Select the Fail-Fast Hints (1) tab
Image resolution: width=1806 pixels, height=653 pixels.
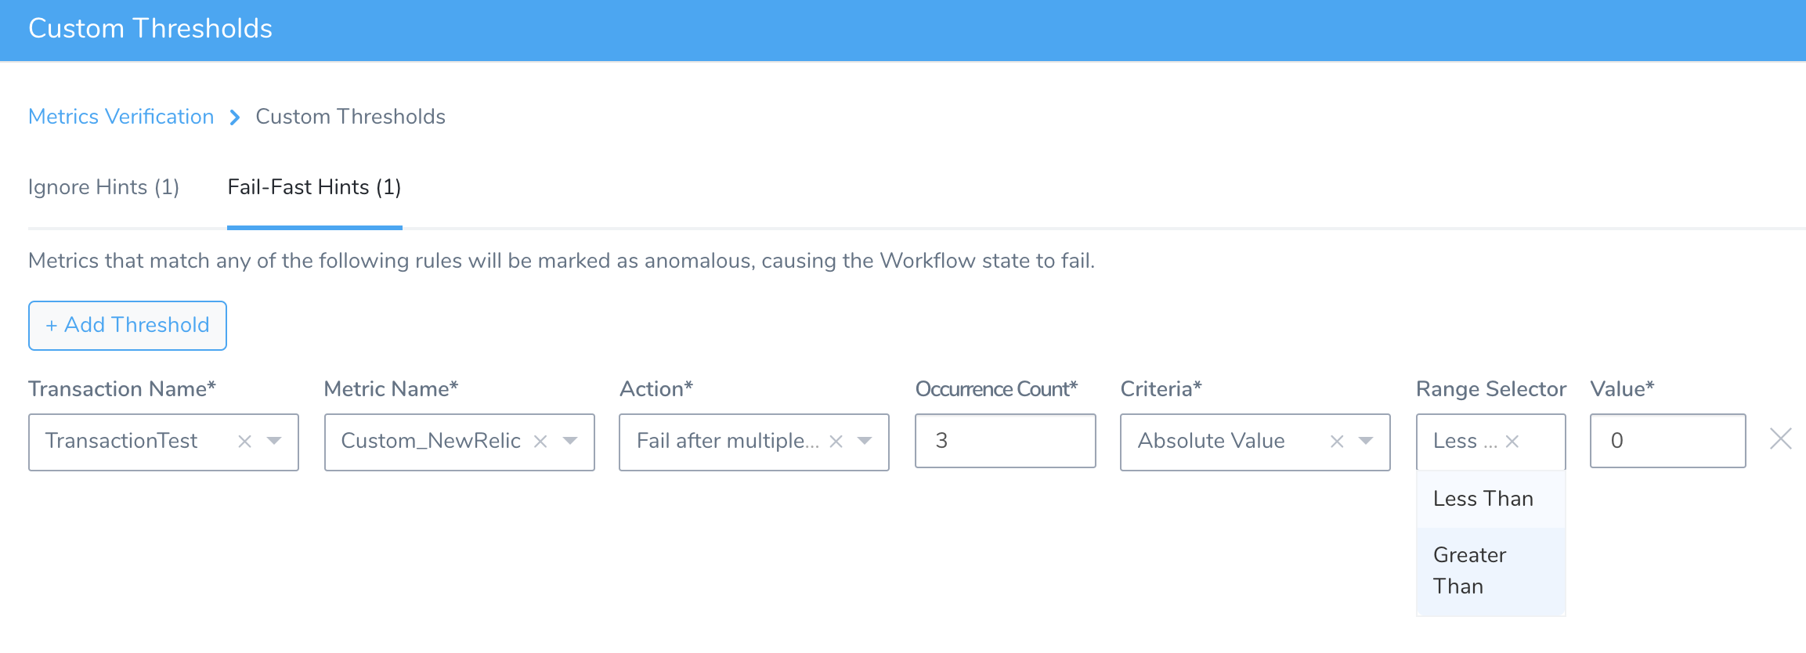(314, 187)
